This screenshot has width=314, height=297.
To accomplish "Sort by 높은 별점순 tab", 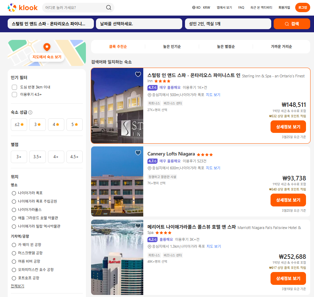I will tap(226, 46).
